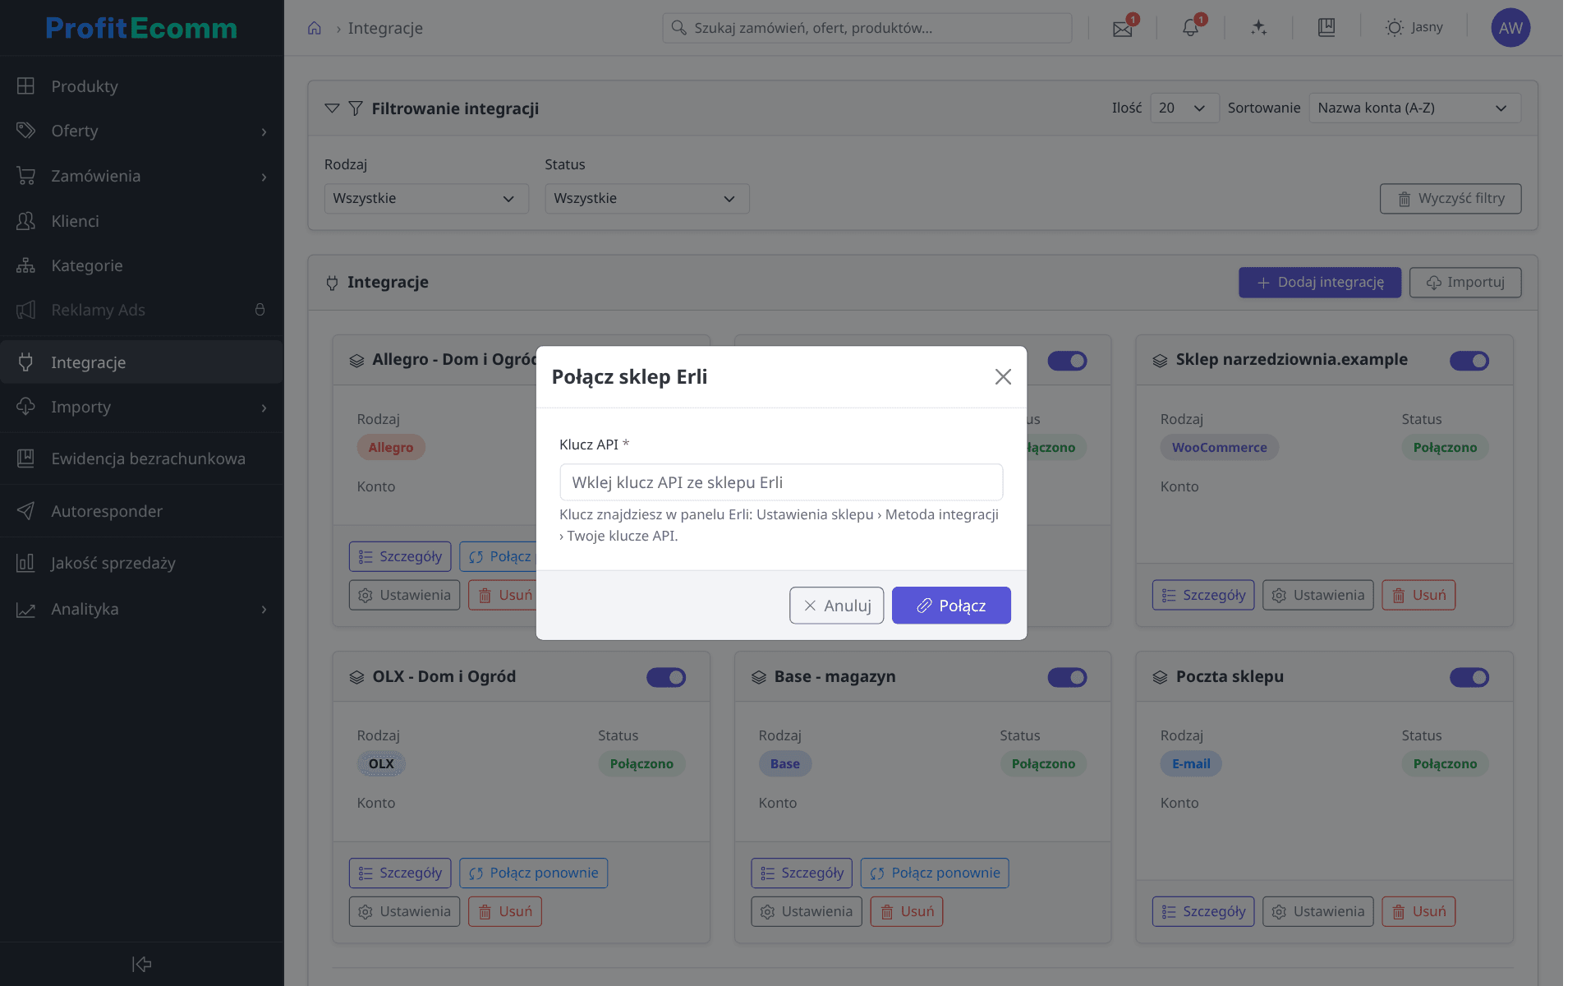This screenshot has height=986, width=1577.
Task: Click the plug icon beside Integracje heading
Action: [332, 283]
